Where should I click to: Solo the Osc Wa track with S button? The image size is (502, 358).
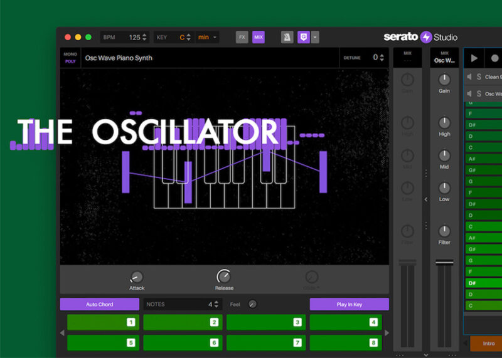(479, 93)
